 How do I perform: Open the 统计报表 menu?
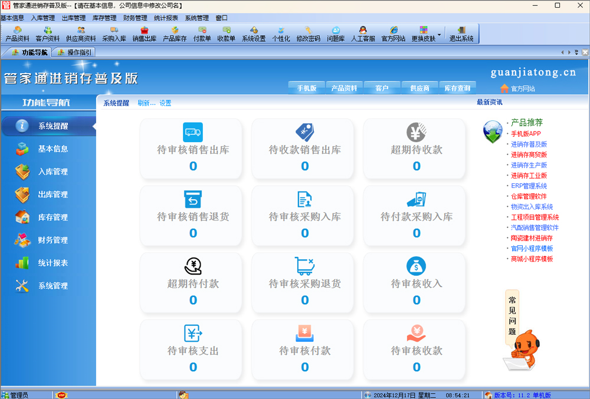point(166,18)
